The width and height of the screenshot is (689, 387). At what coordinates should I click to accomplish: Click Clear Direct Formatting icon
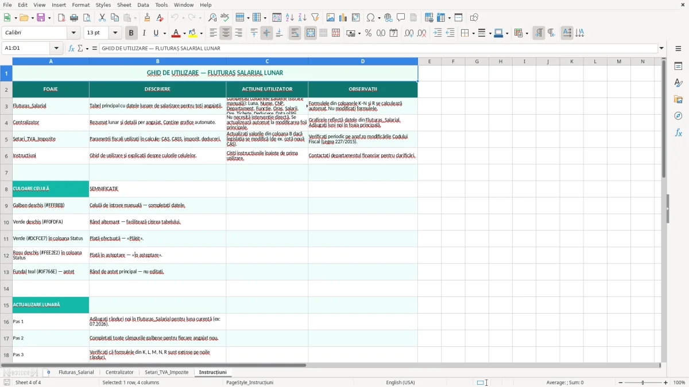160,18
